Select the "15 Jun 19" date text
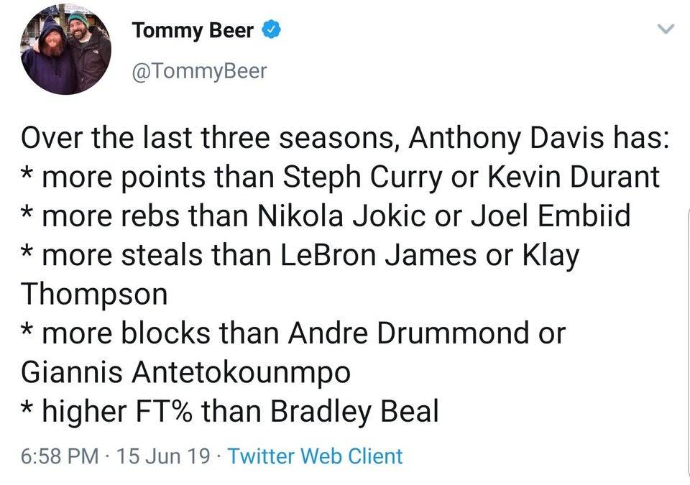This screenshot has height=485, width=690. pos(164,456)
